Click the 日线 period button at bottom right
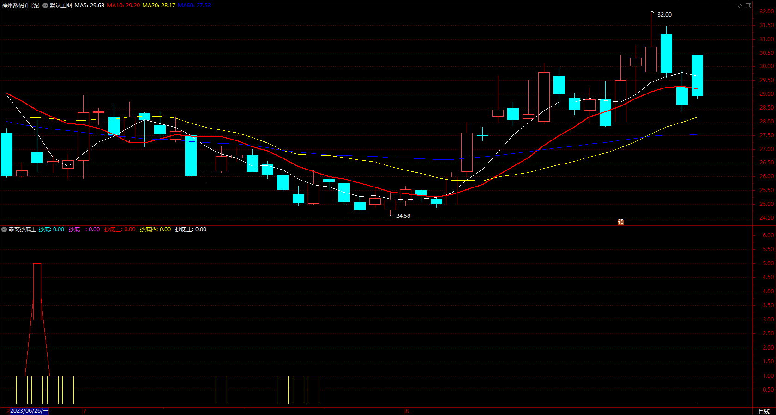776x415 pixels. click(x=764, y=411)
